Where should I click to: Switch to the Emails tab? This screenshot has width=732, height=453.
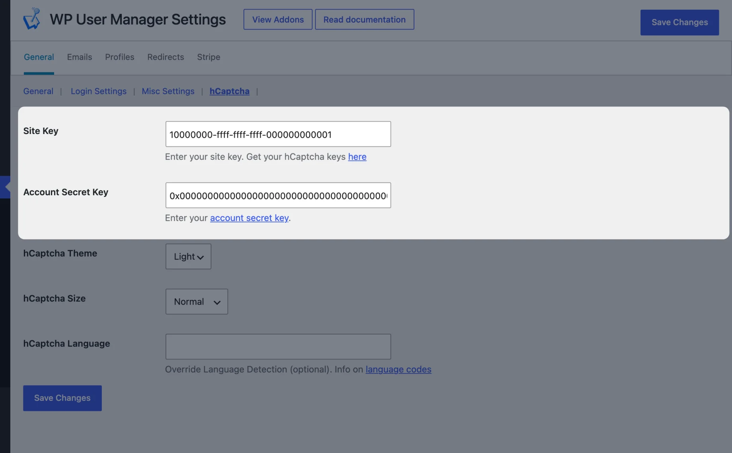pyautogui.click(x=80, y=57)
